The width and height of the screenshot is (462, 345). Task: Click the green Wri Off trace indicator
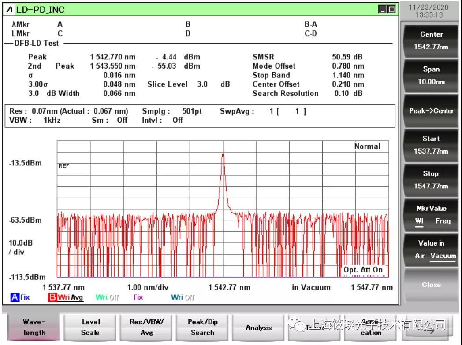[x=107, y=297]
